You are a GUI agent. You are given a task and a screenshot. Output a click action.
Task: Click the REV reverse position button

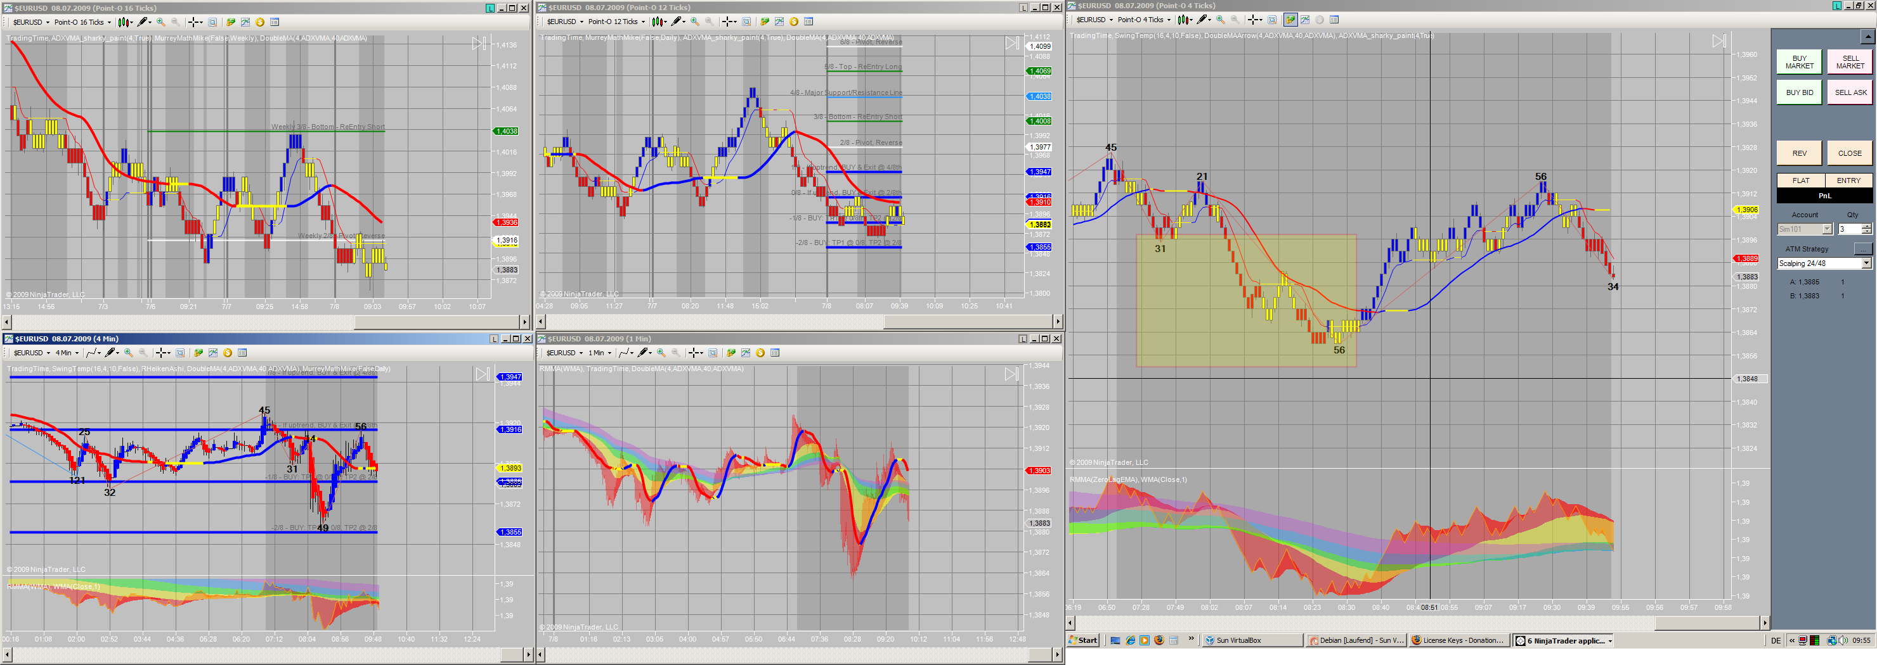tap(1799, 153)
